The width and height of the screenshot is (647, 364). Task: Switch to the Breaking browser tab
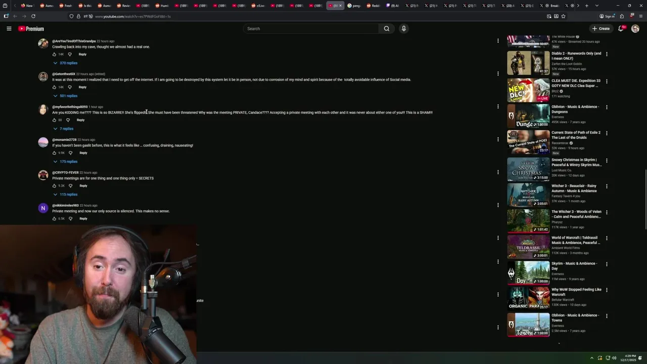tap(551, 6)
